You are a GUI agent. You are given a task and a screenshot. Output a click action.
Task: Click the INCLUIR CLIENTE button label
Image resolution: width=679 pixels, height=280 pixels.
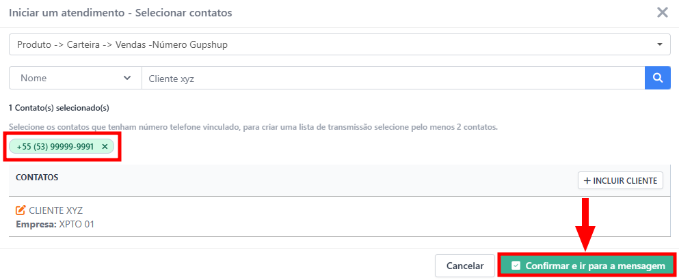626,181
